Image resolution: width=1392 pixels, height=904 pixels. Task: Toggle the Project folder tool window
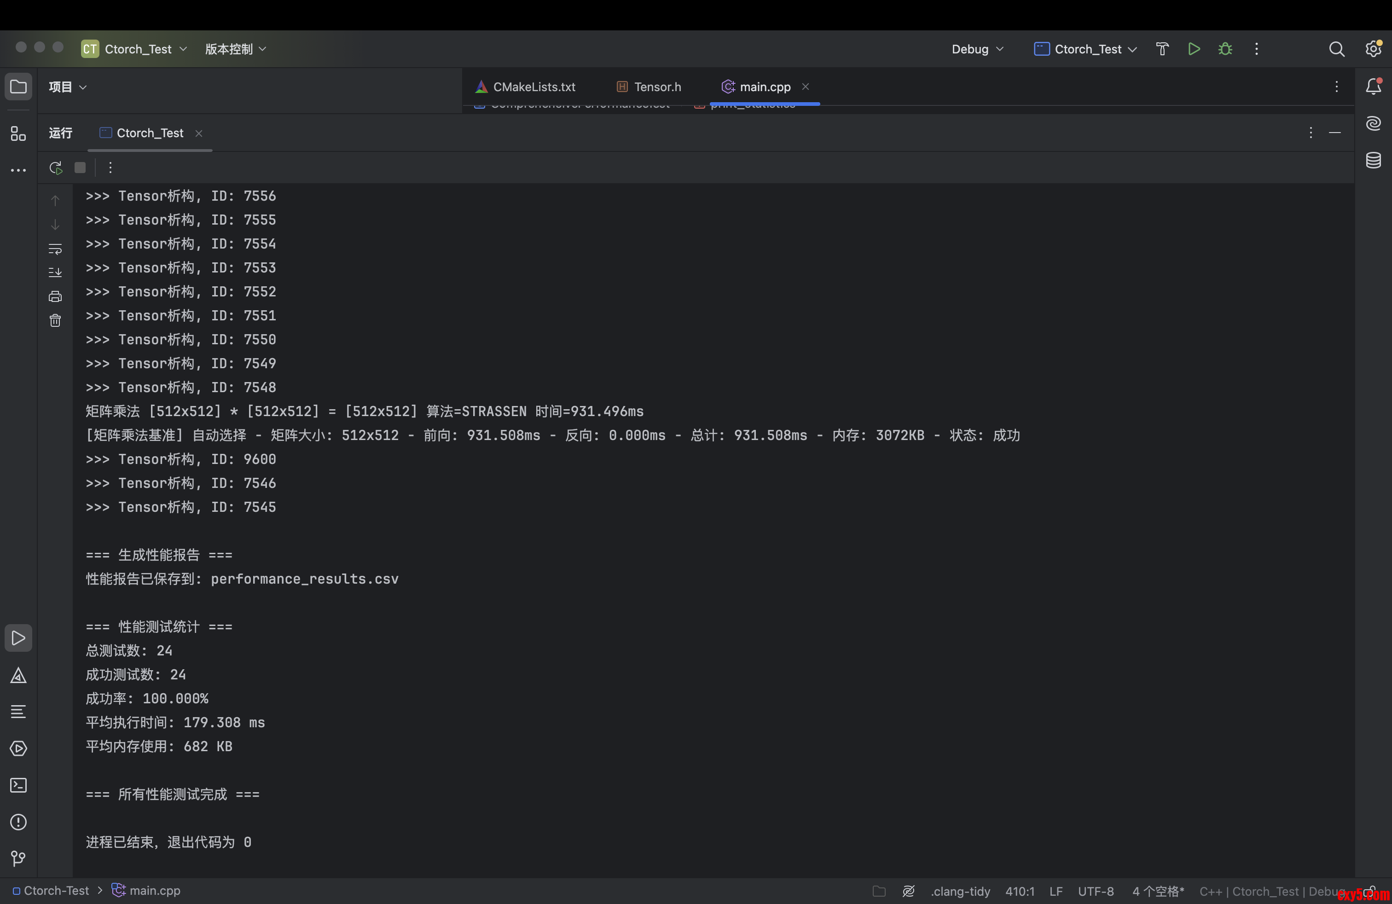[x=18, y=87]
